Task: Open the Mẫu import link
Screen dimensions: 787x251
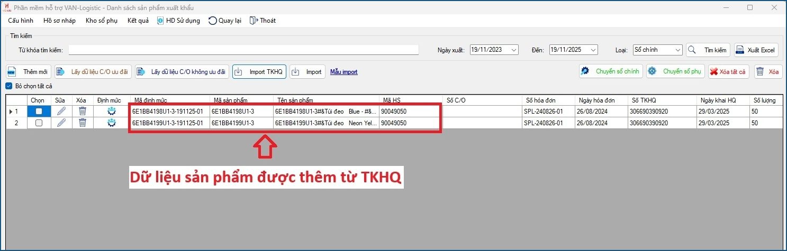Action: 343,72
